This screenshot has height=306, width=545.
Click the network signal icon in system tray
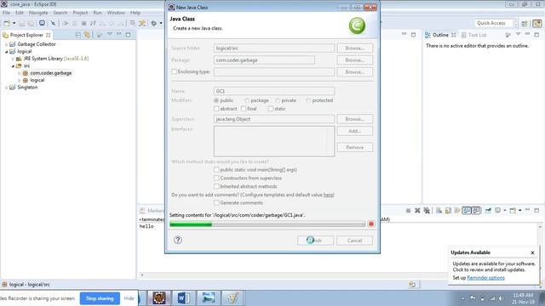pyautogui.click(x=492, y=298)
